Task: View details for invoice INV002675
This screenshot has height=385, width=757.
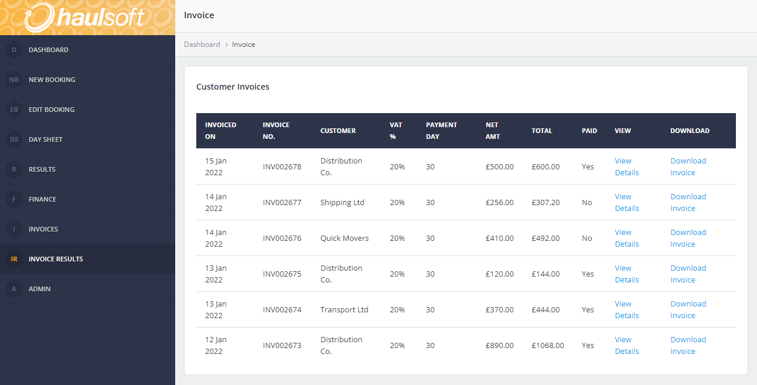Action: [x=627, y=274]
